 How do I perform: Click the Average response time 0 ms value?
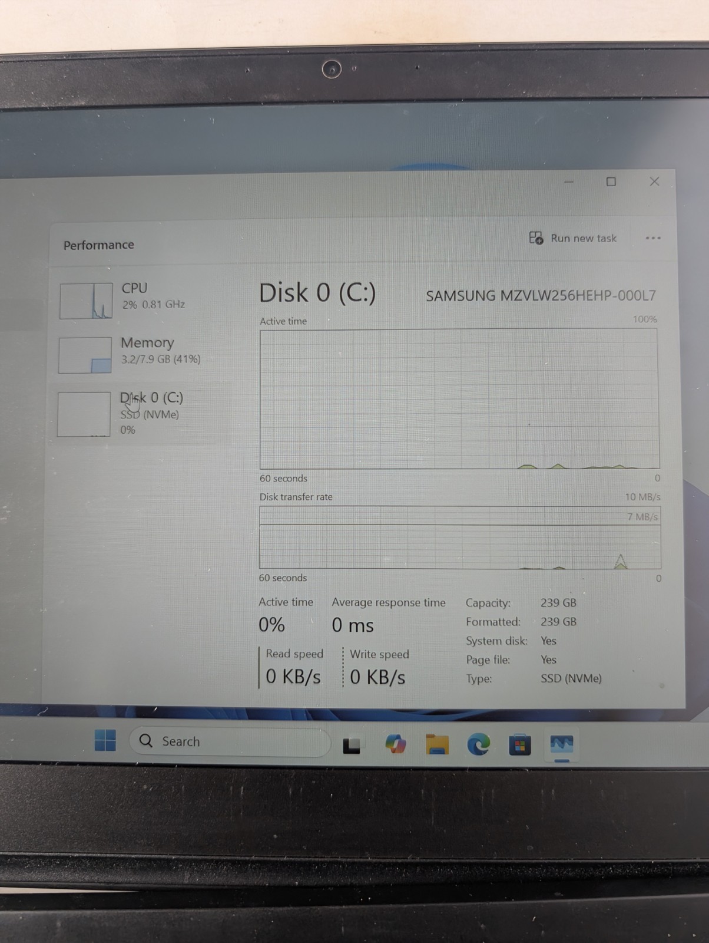(353, 625)
